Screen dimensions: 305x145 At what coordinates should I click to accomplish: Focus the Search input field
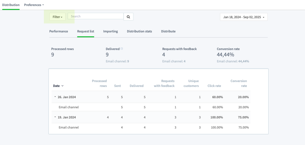click(x=96, y=16)
